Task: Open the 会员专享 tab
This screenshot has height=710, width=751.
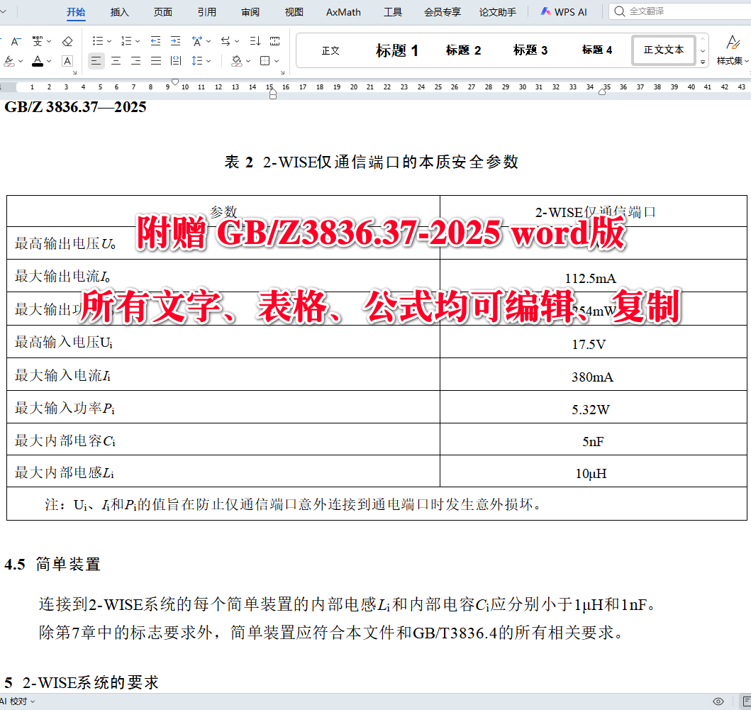Action: pos(442,12)
